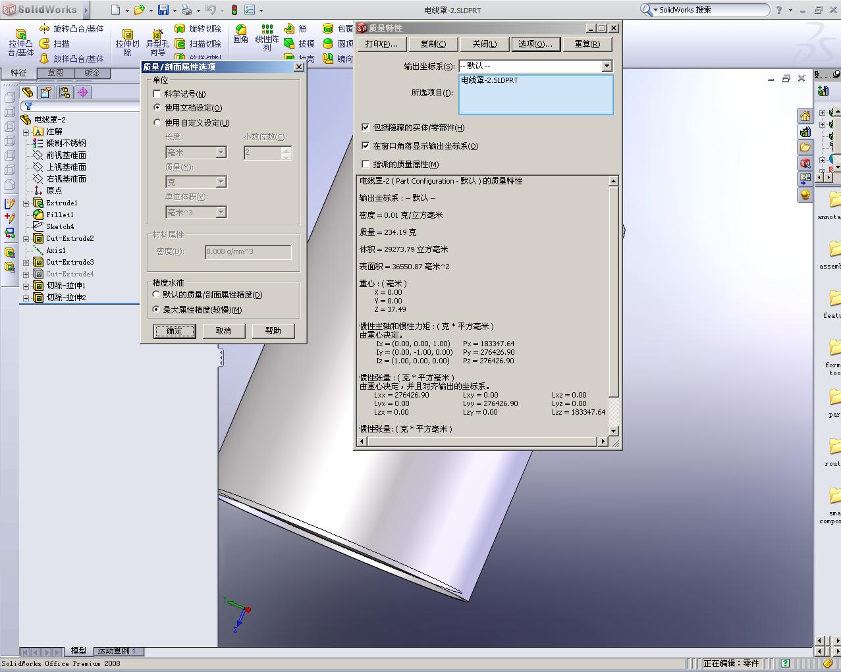
Task: Open the task pane home resources icon
Action: click(805, 116)
